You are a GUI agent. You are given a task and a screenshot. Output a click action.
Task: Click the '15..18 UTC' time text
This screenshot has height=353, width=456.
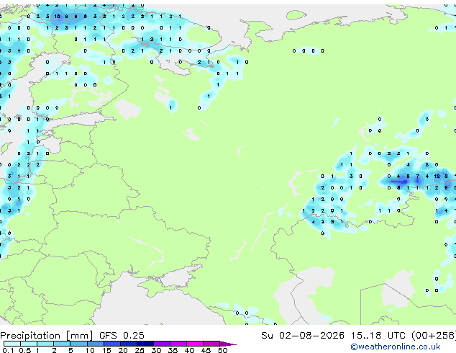point(378,336)
